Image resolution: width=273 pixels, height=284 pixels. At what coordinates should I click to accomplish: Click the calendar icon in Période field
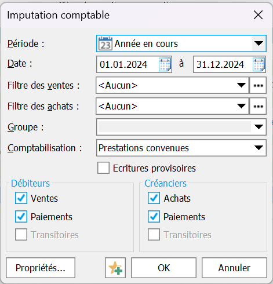[x=105, y=43]
